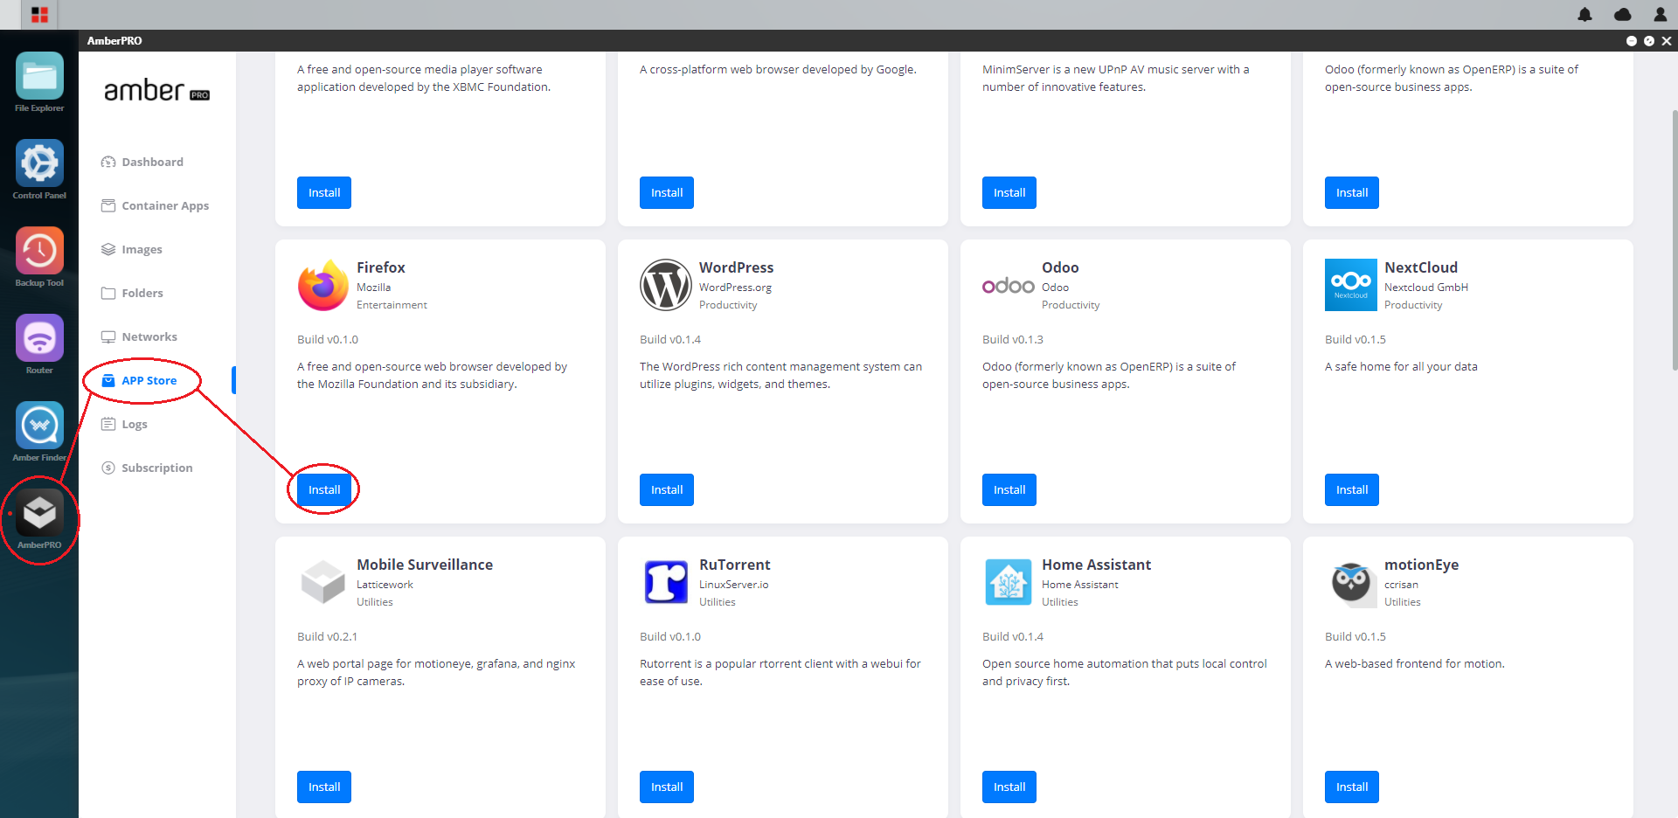
Task: Click the Odoo app logo
Action: tap(1009, 286)
